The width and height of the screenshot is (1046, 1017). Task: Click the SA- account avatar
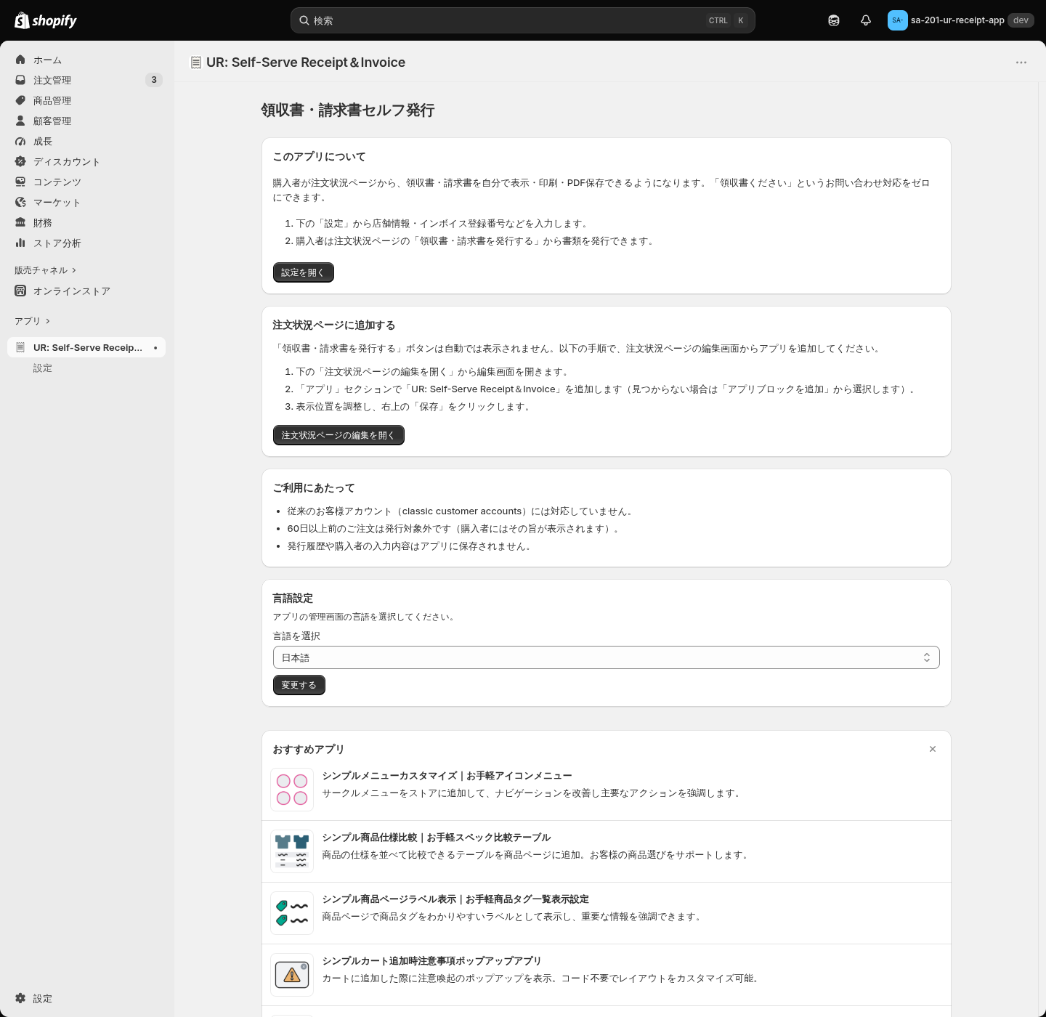[x=898, y=20]
